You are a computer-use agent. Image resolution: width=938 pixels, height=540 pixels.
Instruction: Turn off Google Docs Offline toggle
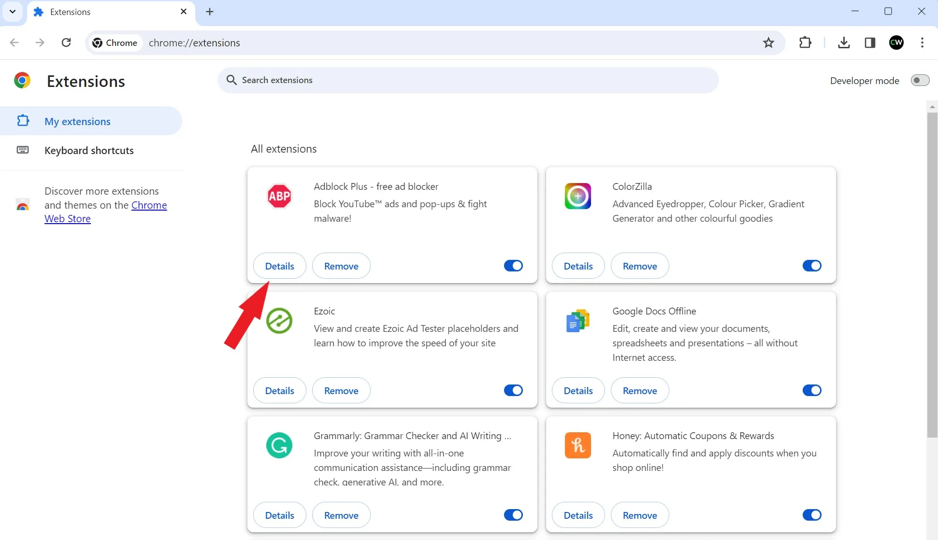(x=812, y=390)
